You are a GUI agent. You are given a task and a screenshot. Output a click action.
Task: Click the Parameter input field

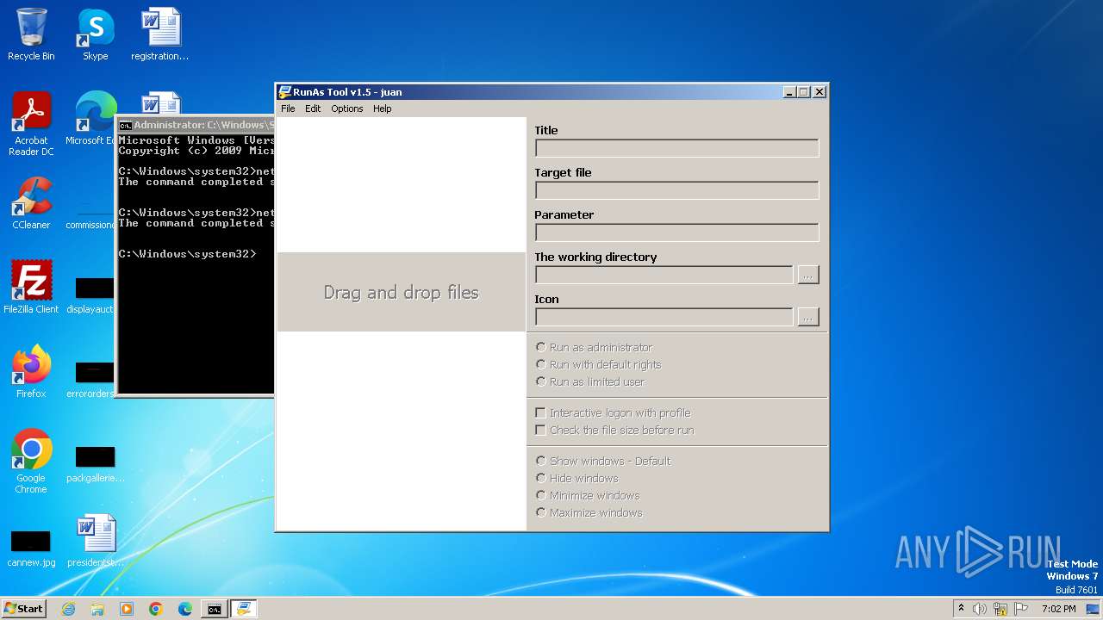coord(676,232)
